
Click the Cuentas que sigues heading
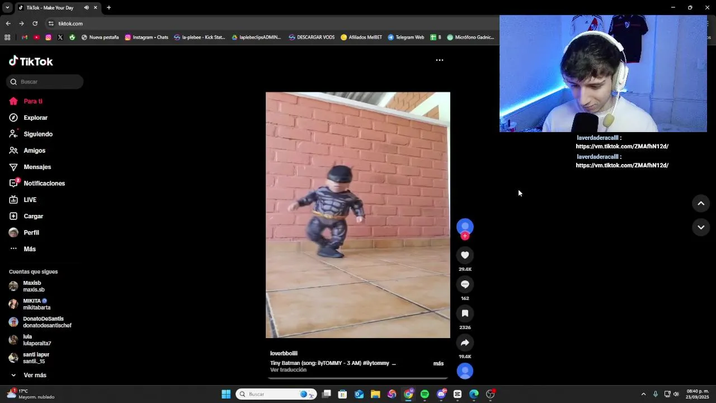(x=33, y=272)
